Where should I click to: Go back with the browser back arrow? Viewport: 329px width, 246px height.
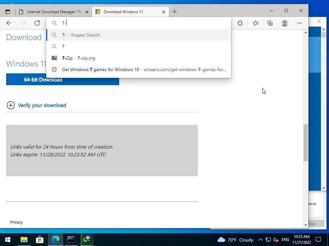[x=9, y=23]
